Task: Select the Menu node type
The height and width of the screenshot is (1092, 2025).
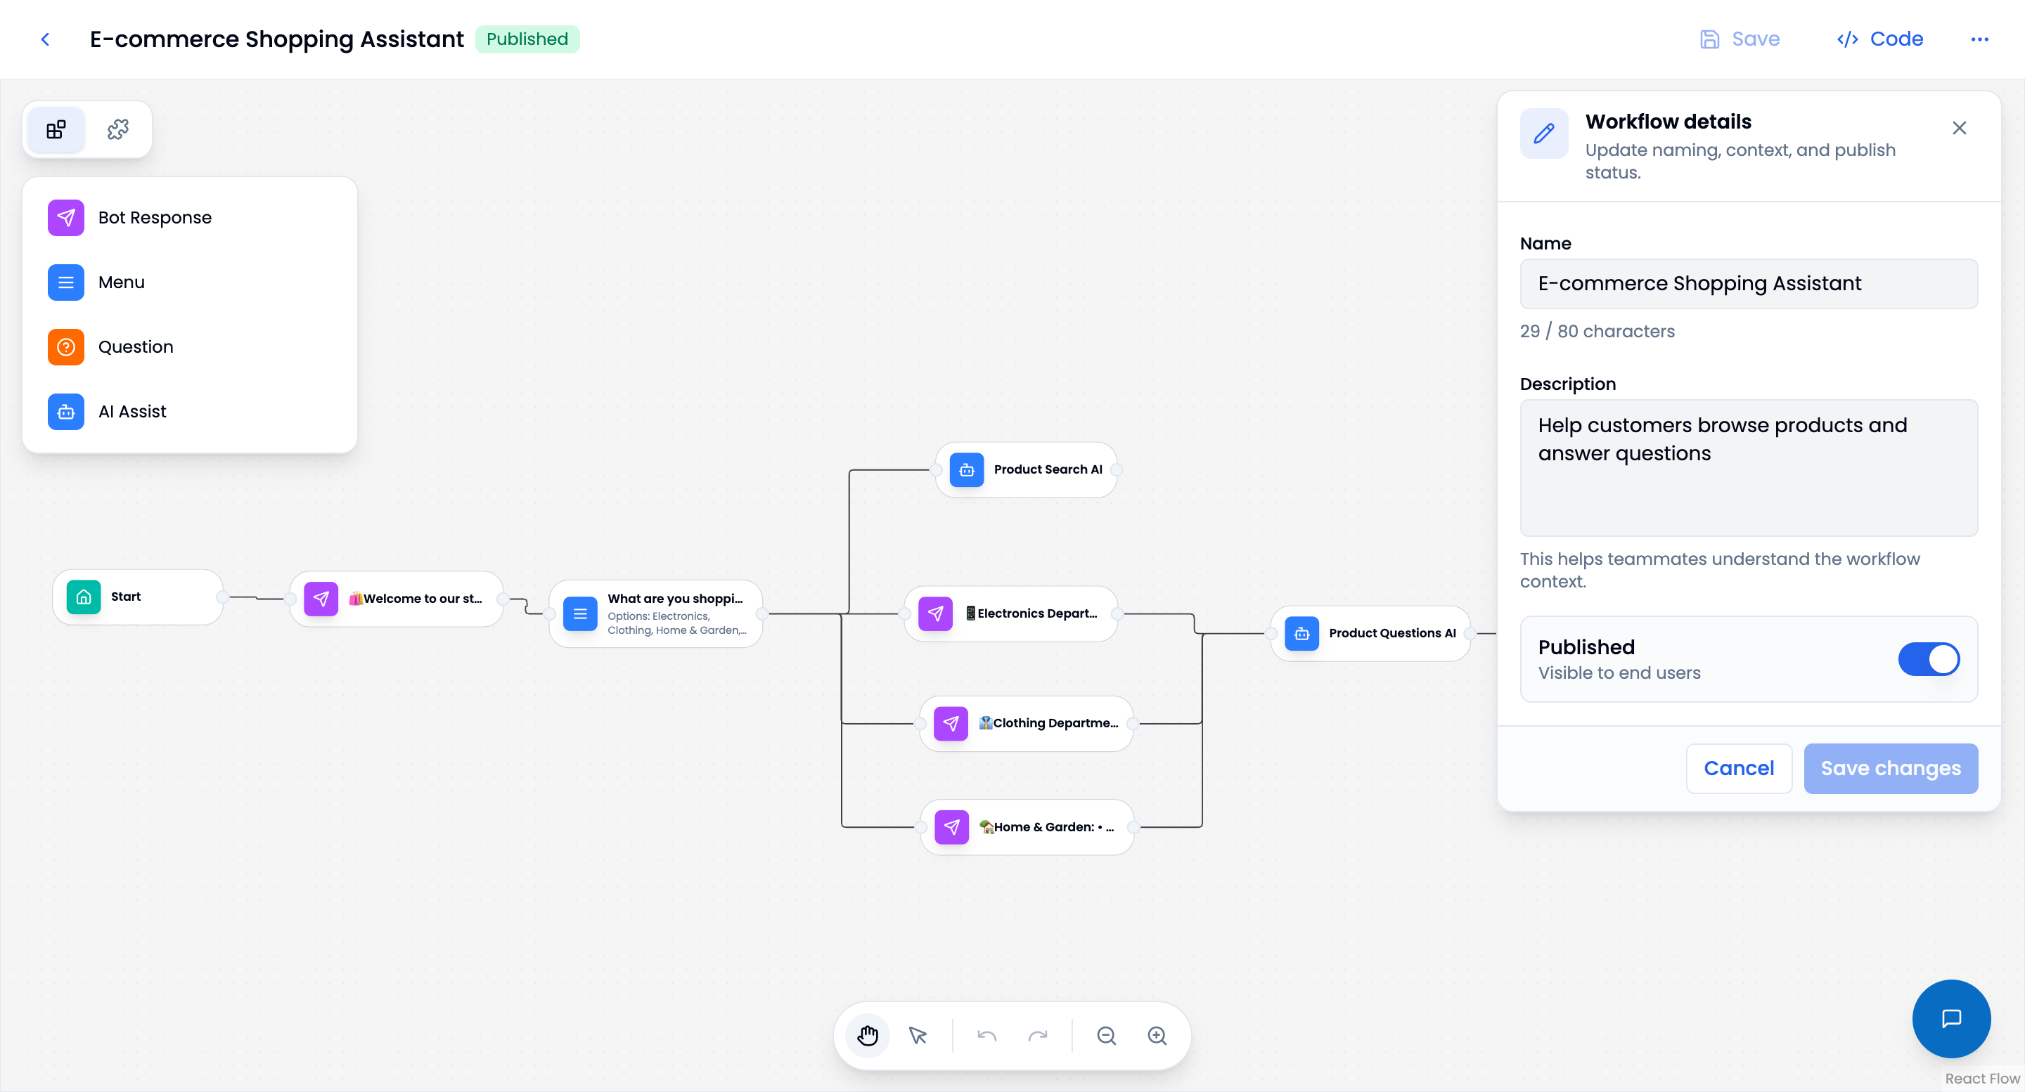Action: (x=121, y=282)
